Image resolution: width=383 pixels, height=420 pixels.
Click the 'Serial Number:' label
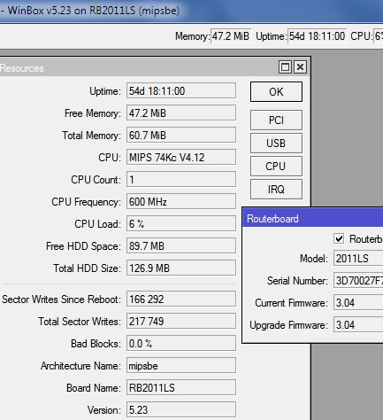(297, 281)
